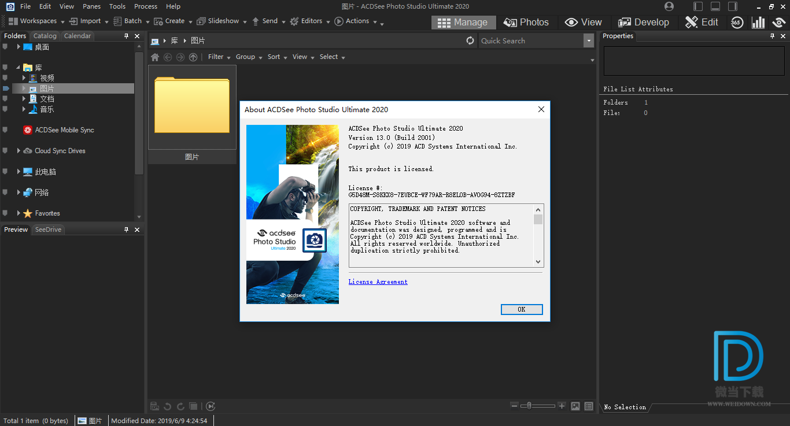Switch to details list view icon
Image resolution: width=790 pixels, height=426 pixels.
[x=589, y=406]
